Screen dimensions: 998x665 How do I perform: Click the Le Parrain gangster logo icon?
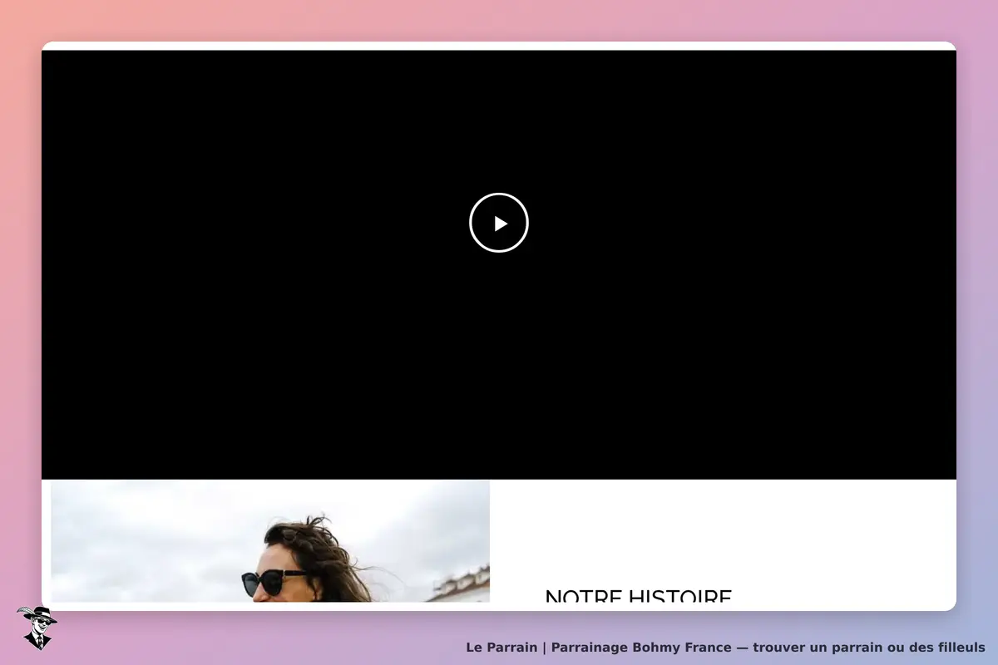(37, 628)
